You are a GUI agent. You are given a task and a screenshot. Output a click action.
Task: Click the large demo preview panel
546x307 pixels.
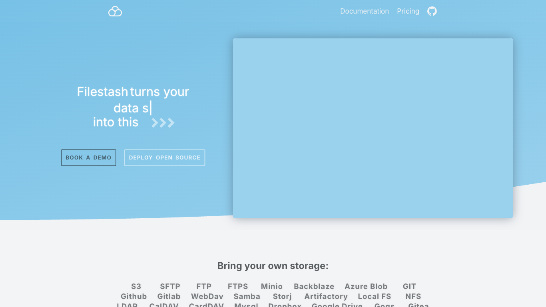pyautogui.click(x=373, y=128)
